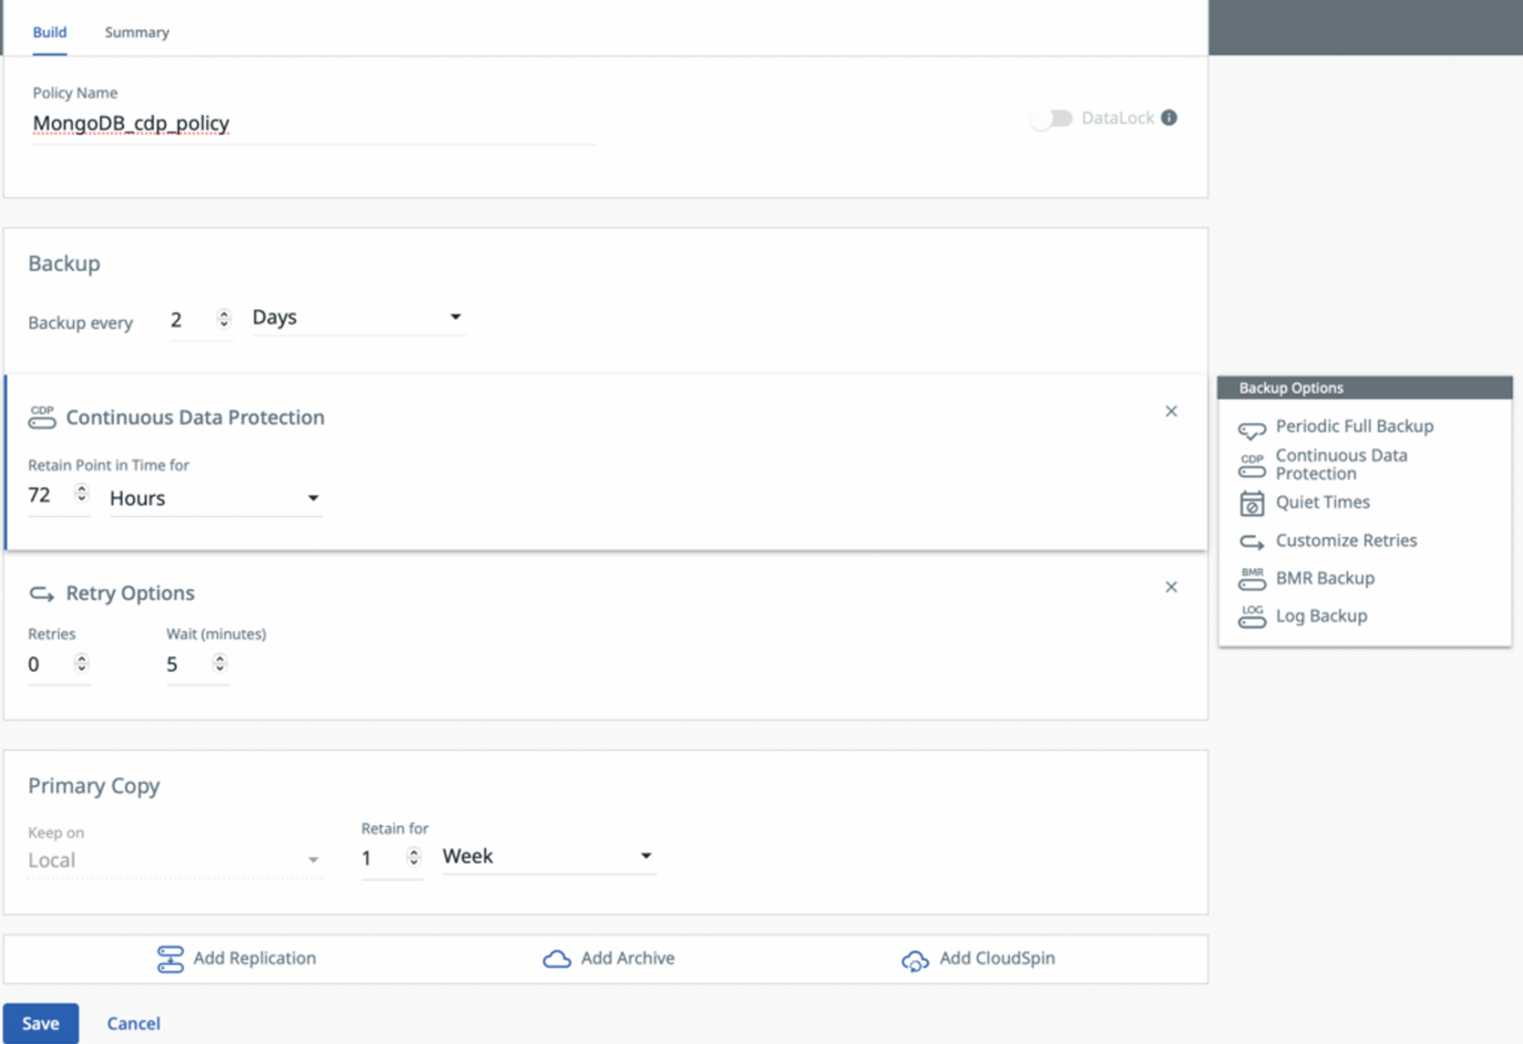1523x1044 pixels.
Task: Add BMR Backup to the policy
Action: click(1325, 578)
